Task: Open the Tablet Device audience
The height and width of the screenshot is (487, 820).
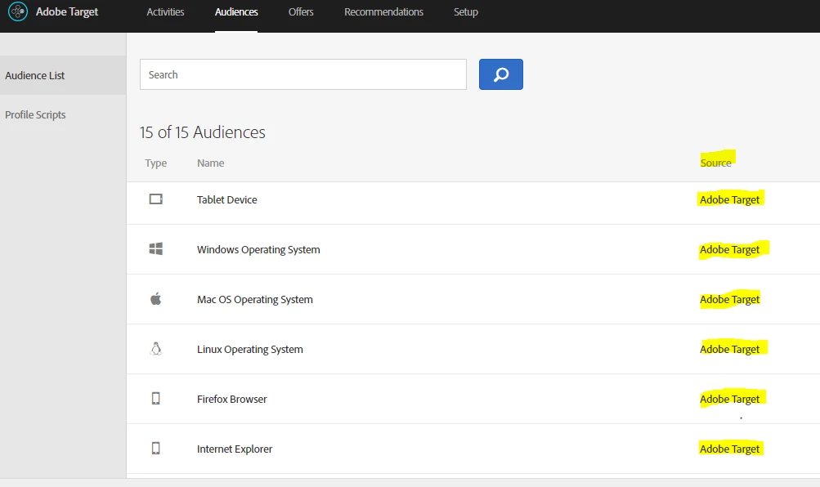Action: pos(227,199)
